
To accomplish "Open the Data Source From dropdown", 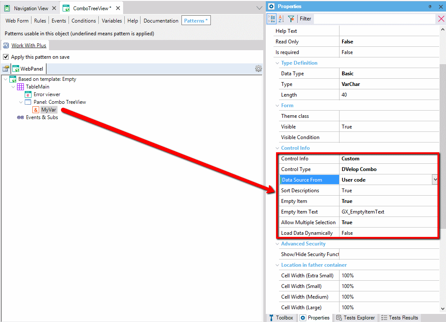I will tap(435, 180).
